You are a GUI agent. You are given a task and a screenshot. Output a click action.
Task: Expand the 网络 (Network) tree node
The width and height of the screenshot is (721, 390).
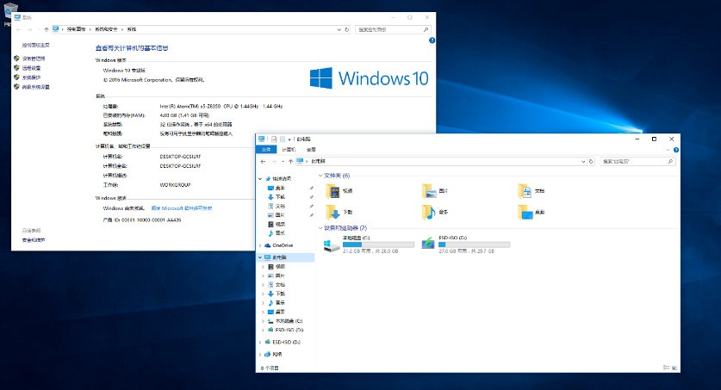(260, 355)
